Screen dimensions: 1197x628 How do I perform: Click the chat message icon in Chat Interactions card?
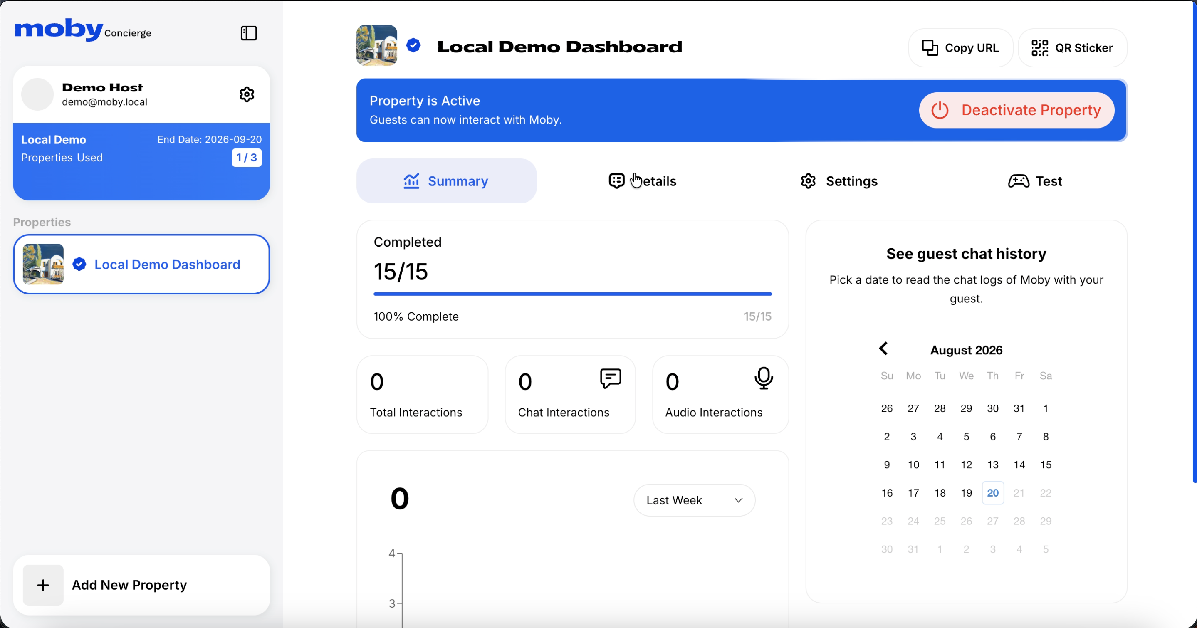611,378
